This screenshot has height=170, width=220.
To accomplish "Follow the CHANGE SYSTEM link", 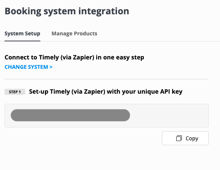I will point(28,67).
